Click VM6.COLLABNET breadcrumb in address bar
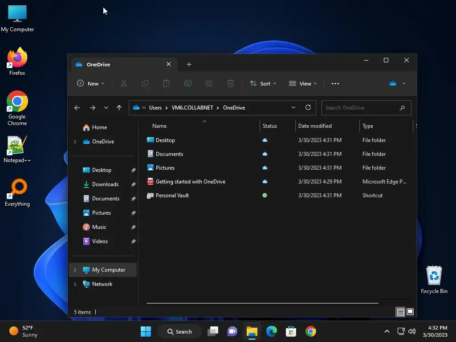 click(x=192, y=108)
